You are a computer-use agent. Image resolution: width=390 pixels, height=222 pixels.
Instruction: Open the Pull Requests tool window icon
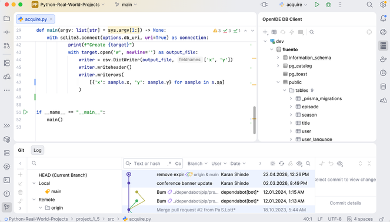[x=6, y=45]
